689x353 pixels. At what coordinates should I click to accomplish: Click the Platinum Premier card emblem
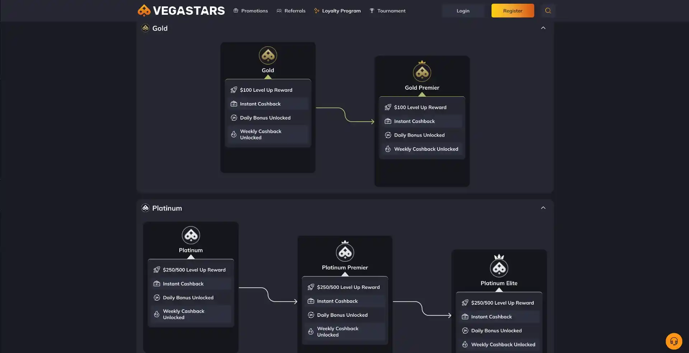(345, 252)
